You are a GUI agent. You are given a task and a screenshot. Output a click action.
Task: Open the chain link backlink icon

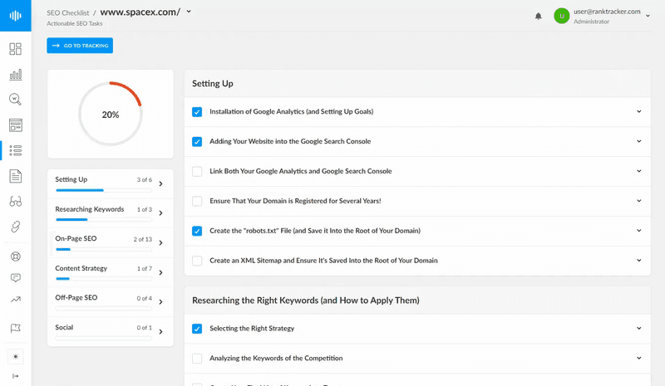click(x=15, y=227)
